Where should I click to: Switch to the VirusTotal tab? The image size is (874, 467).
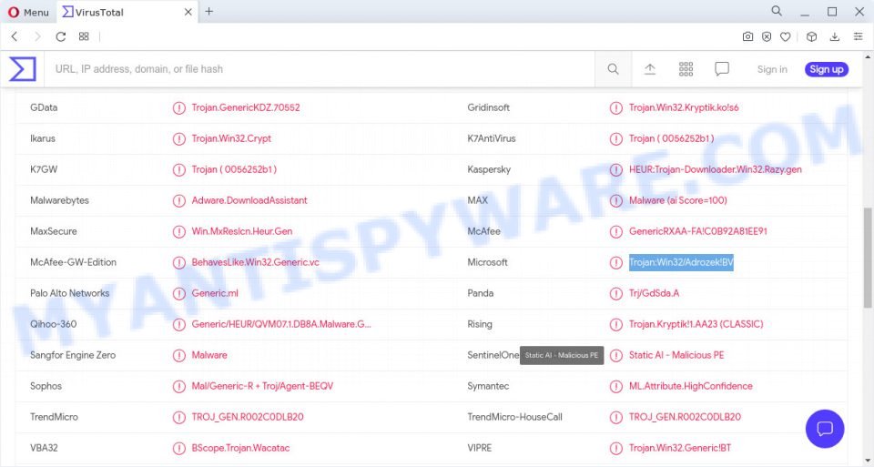point(126,12)
